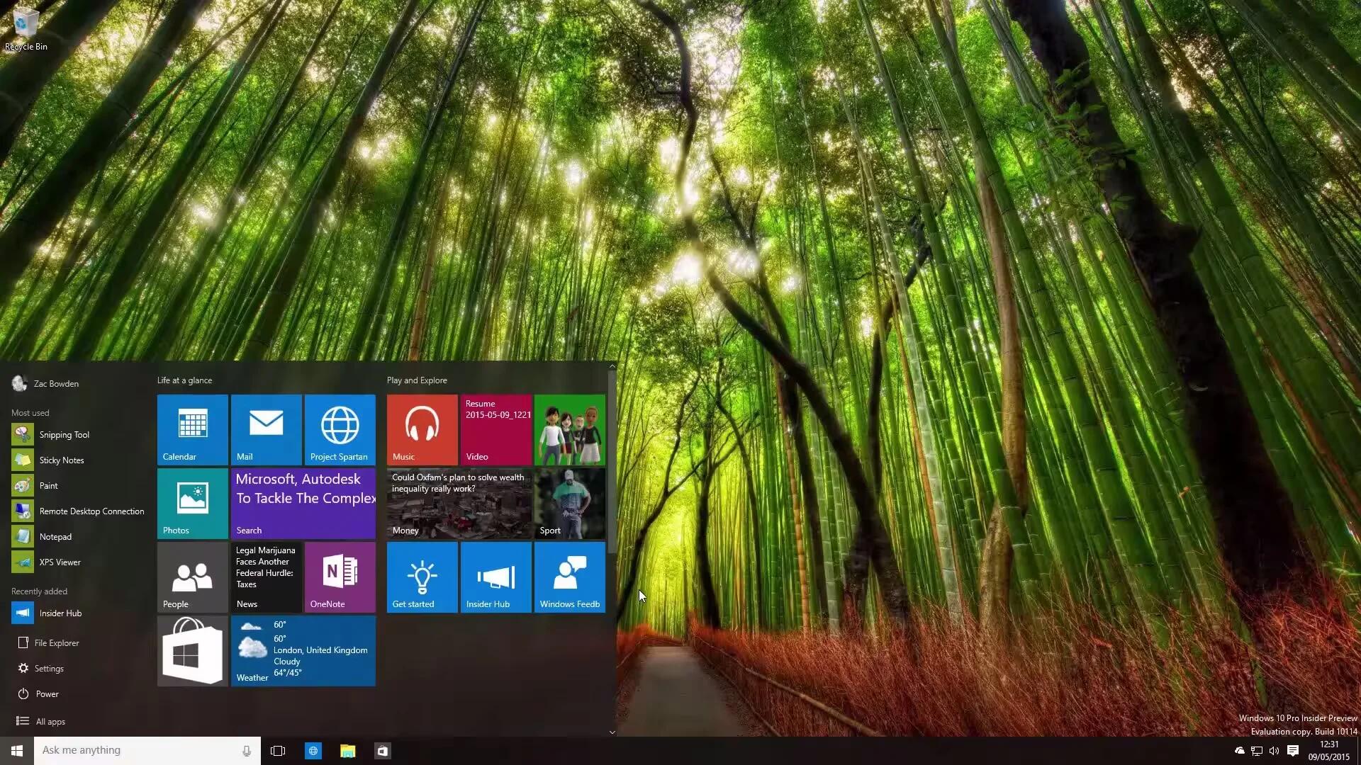Open the Insider Hub tile
Viewport: 1361px width, 765px height.
pyautogui.click(x=496, y=577)
